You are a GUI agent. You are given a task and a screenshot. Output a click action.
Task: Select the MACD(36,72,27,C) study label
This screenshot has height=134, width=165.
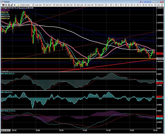coord(8,111)
